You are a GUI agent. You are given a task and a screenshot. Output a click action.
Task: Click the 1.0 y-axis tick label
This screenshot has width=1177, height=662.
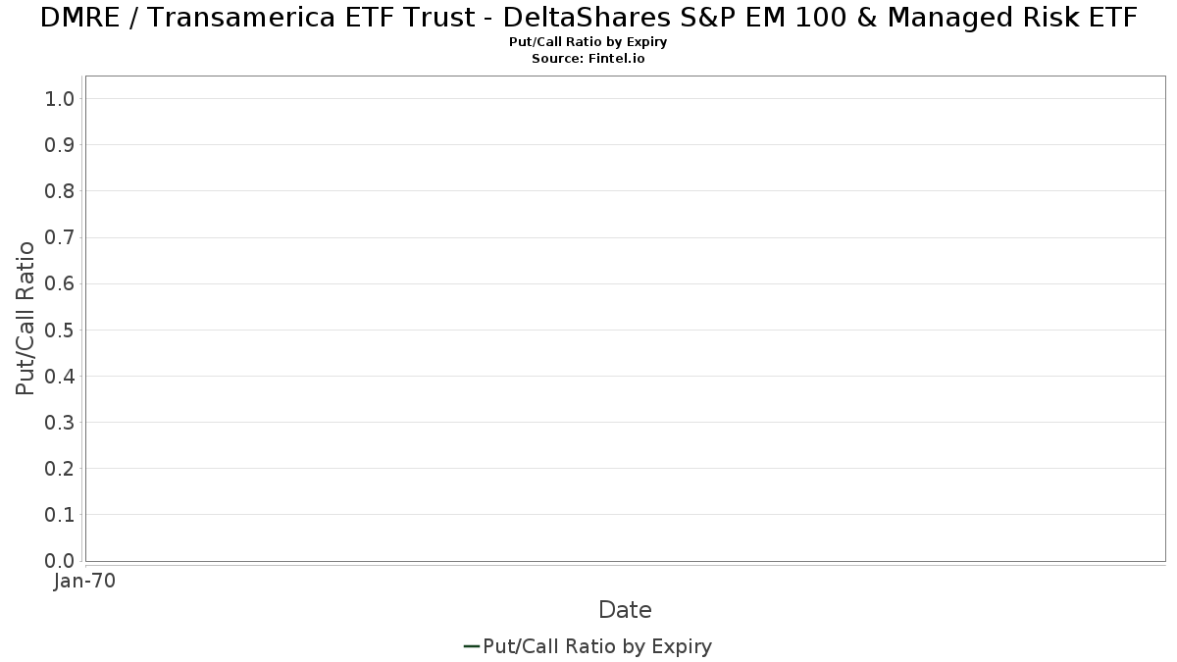tap(60, 98)
